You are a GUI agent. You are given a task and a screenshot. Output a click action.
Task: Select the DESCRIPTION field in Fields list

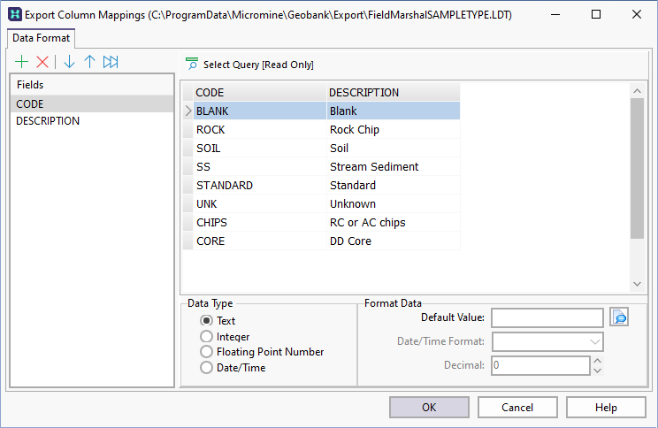(x=48, y=121)
